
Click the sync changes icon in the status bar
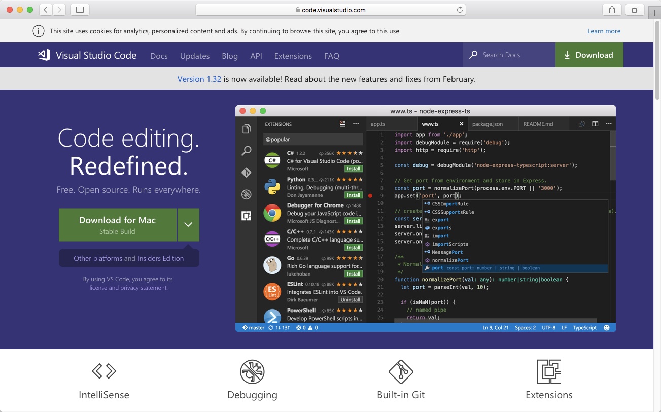(x=270, y=327)
